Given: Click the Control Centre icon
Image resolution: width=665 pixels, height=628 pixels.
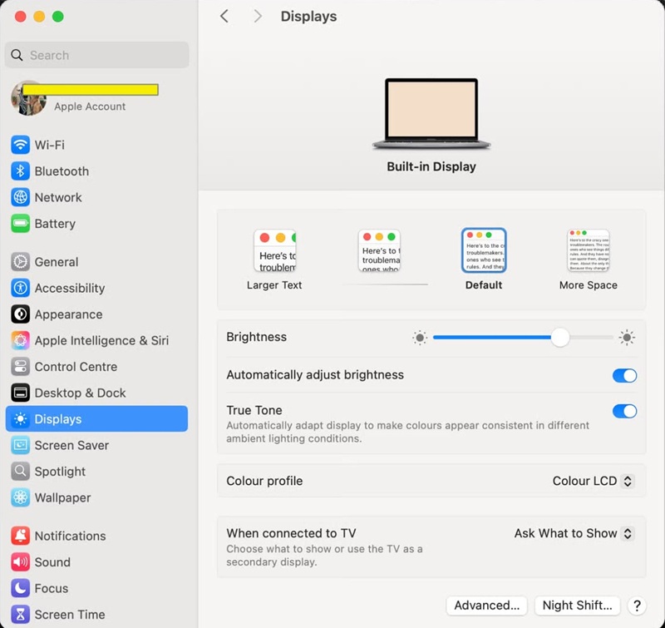Looking at the screenshot, I should click(20, 367).
